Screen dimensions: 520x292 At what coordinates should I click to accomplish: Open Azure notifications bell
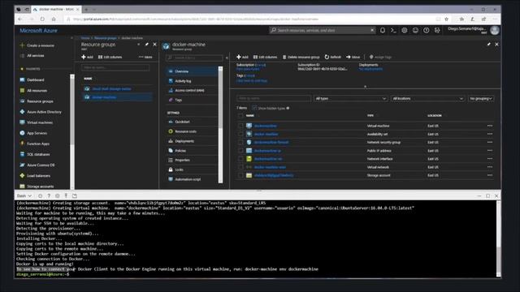tap(383, 30)
